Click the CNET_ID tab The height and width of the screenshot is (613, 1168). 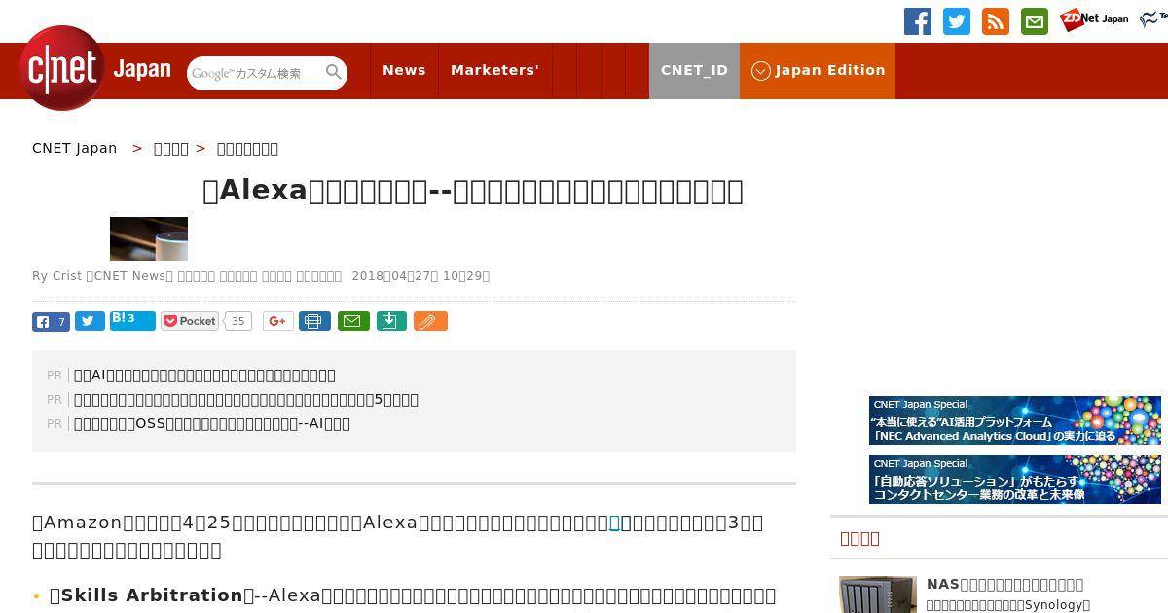click(x=694, y=70)
